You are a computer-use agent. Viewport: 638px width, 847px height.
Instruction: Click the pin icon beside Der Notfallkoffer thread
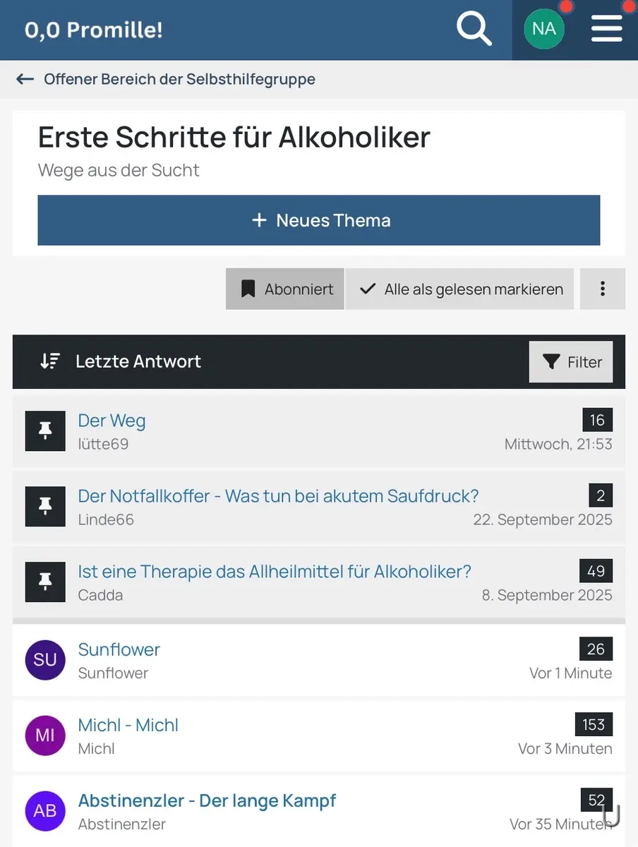[x=45, y=506]
